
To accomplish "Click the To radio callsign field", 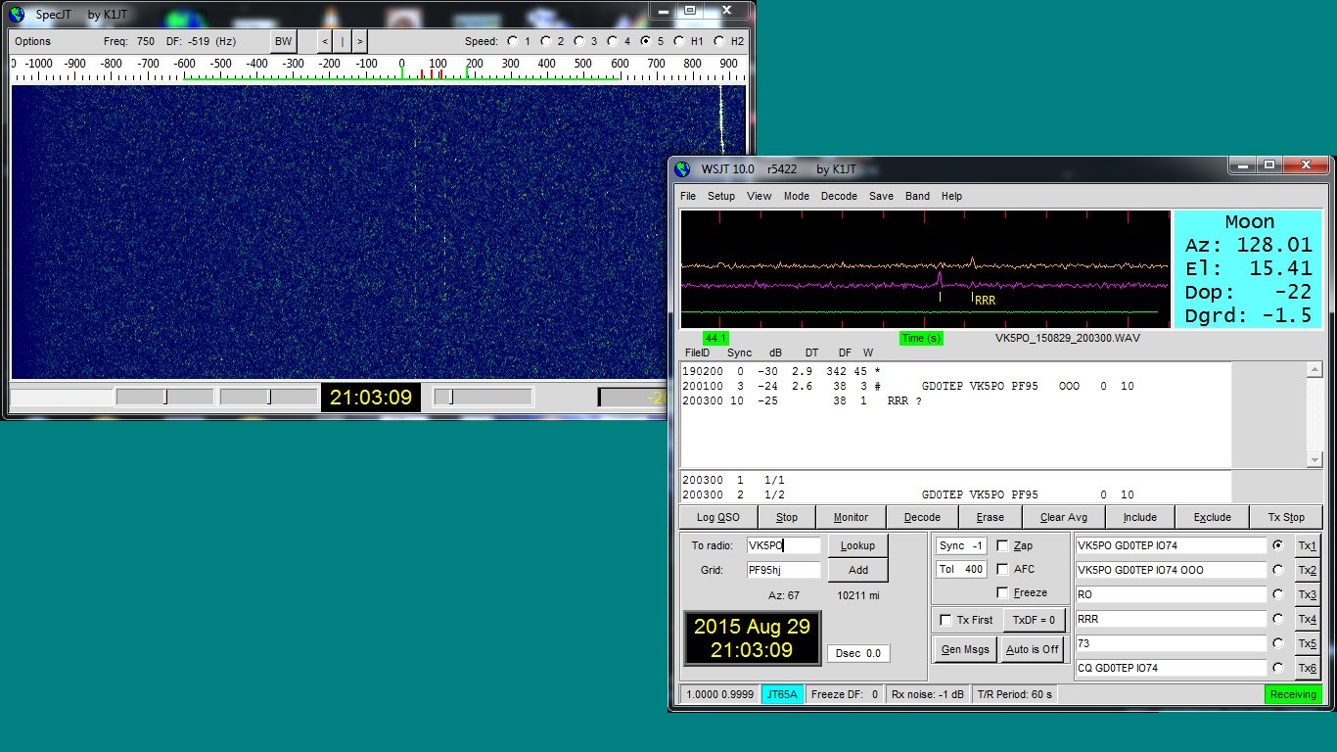I will tap(783, 545).
